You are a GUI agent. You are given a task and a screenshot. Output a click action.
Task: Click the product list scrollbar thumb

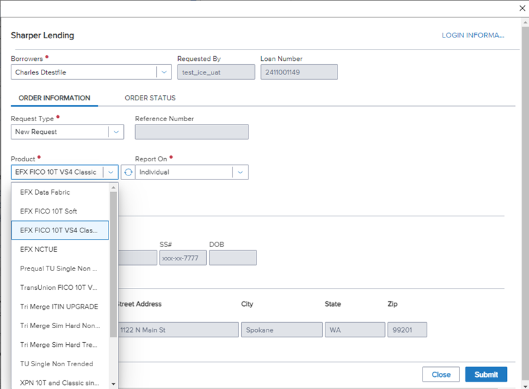click(113, 264)
